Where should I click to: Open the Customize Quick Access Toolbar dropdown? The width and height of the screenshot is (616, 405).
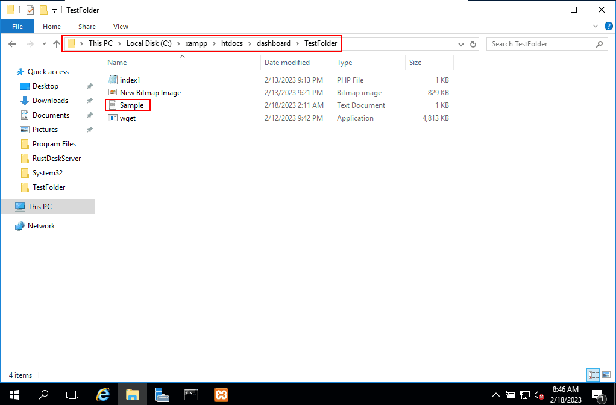click(x=53, y=10)
